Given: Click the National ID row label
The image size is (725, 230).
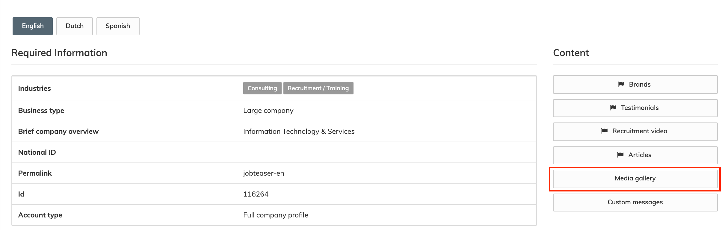Looking at the screenshot, I should [37, 153].
